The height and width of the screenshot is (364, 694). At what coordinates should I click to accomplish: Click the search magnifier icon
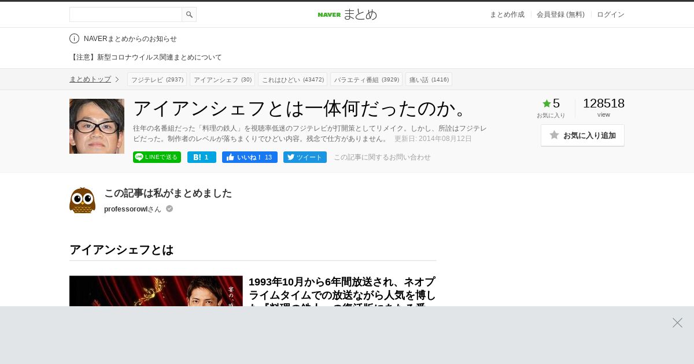click(189, 14)
